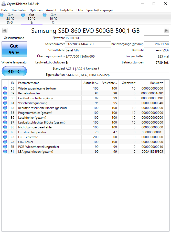Image resolution: width=171 pixels, height=233 pixels.
Task: Click status orb of Betriebsstunden row 09
Action: pos(5,93)
